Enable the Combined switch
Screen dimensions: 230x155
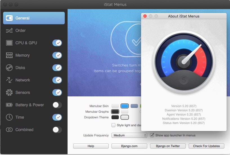[x=57, y=130]
